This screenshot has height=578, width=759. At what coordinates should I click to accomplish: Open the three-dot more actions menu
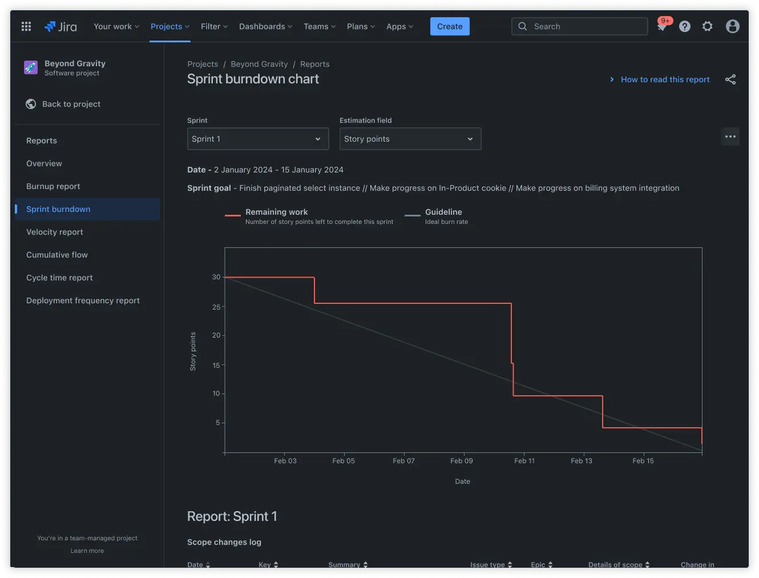click(x=730, y=137)
